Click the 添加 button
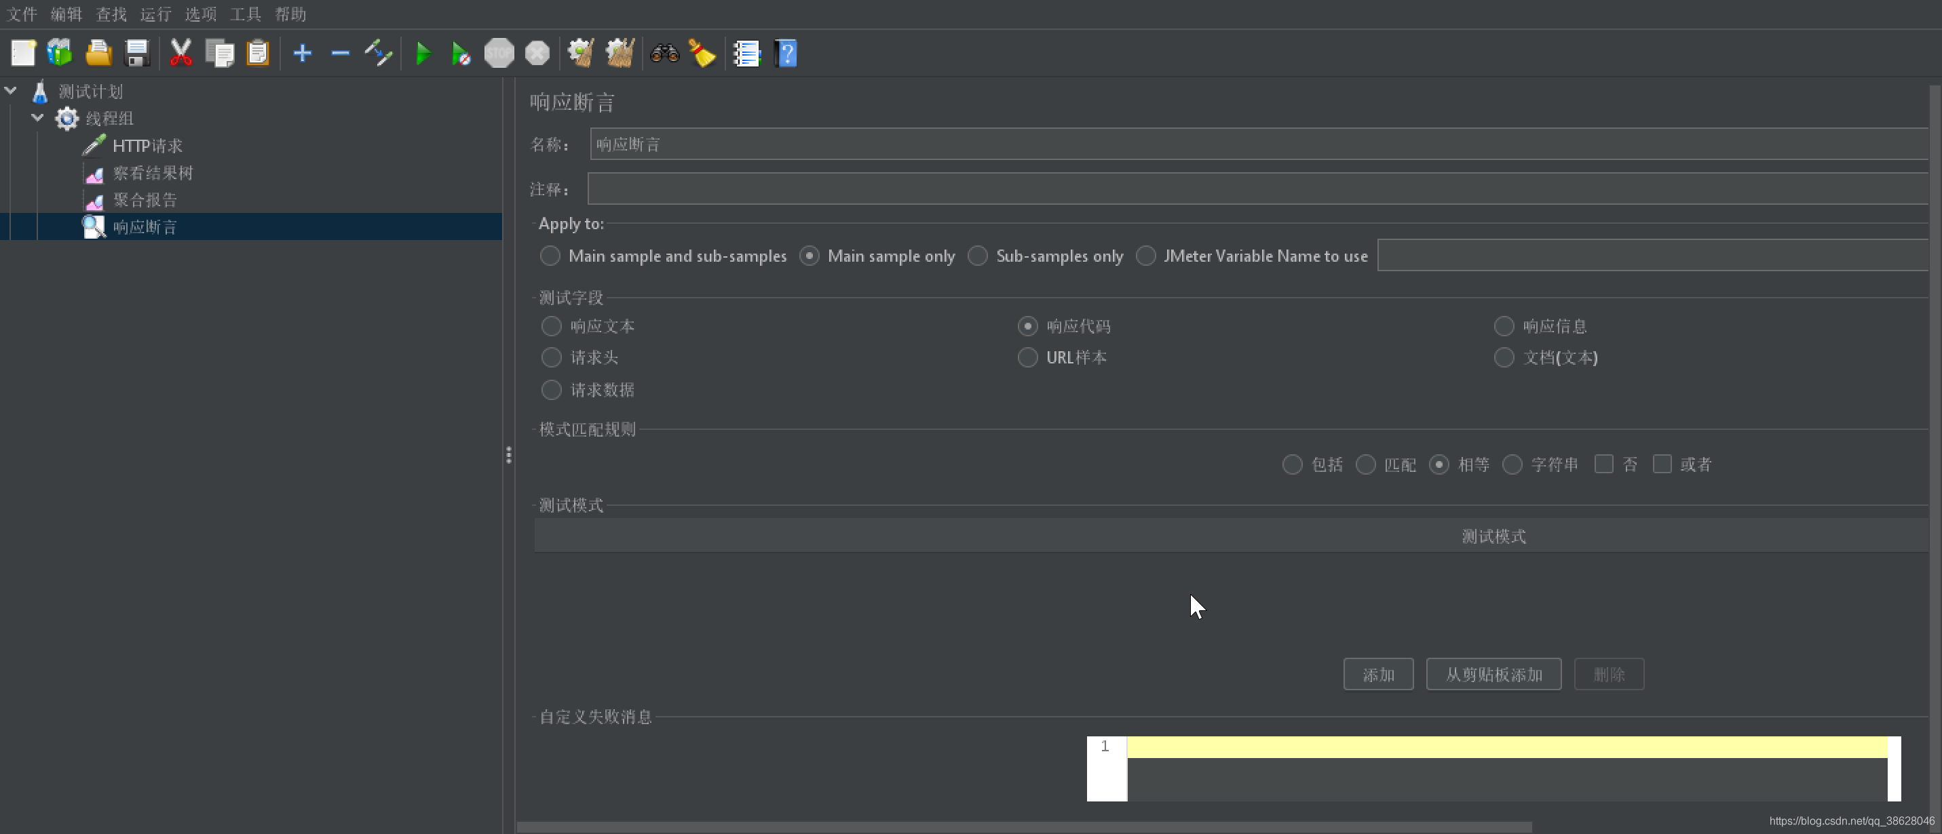Viewport: 1942px width, 834px height. click(x=1377, y=675)
